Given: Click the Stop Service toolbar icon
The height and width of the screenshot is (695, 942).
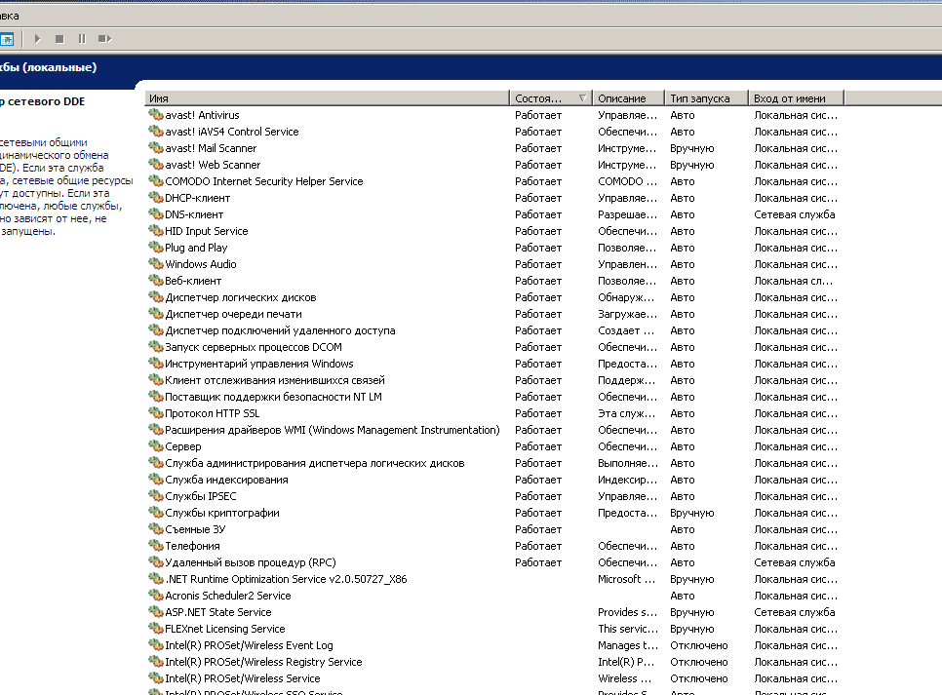Looking at the screenshot, I should (x=59, y=39).
